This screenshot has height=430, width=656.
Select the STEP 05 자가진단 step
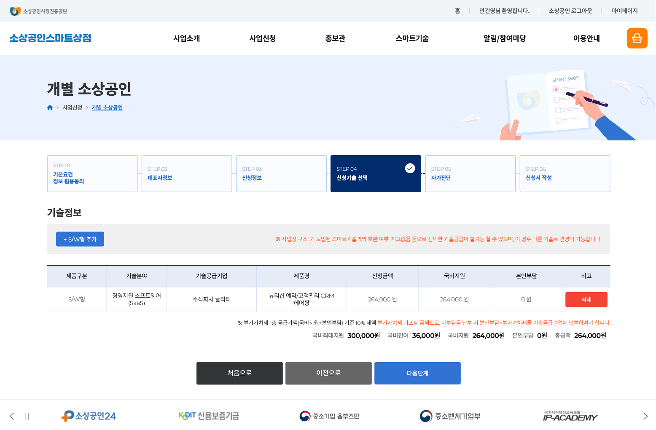(x=470, y=174)
